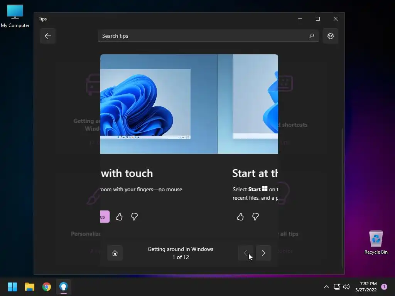Open the Windows Start menu
This screenshot has width=395, height=296.
(x=12, y=287)
